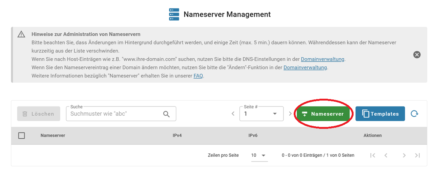Click the footer previous page arrow

pos(386,155)
